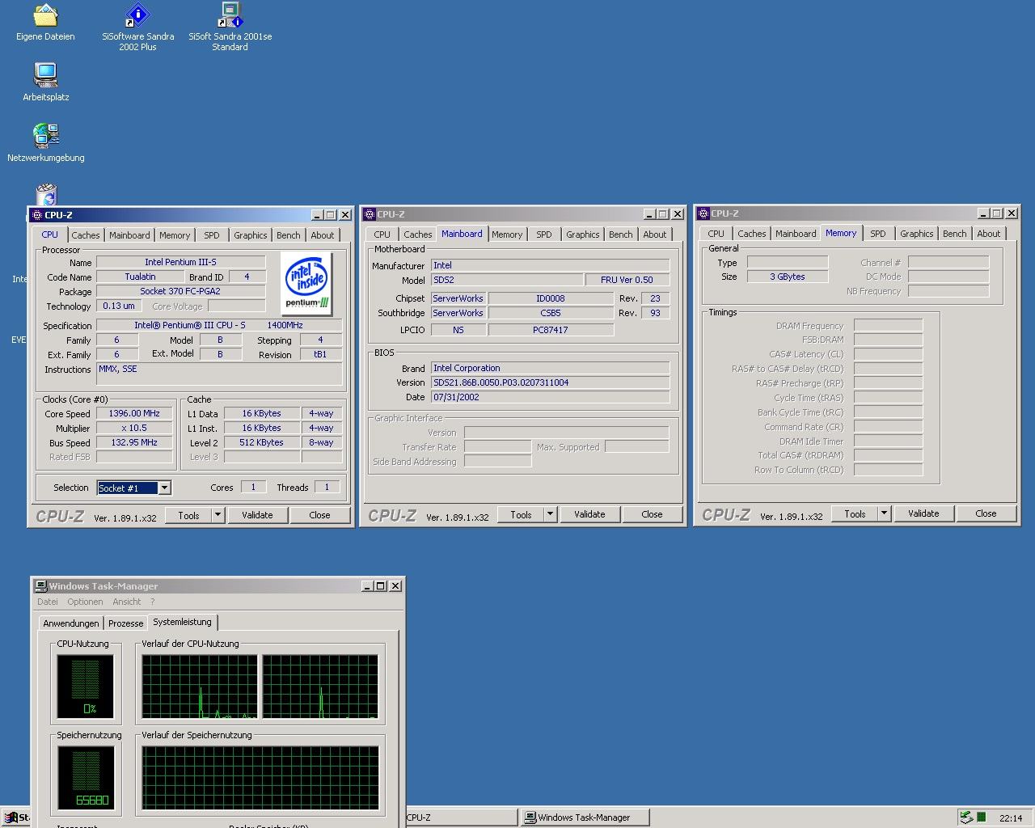Launch SiSoftware Sandra 2002 Plus shortcut
1035x828 pixels.
point(137,15)
